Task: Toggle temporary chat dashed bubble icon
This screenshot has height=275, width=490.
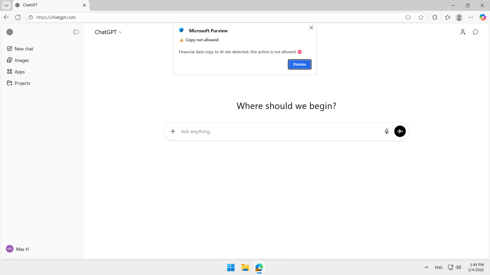Action: tap(475, 32)
